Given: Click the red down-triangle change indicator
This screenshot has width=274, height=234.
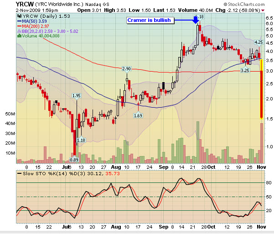Looking at the screenshot, I should pos(263,10).
